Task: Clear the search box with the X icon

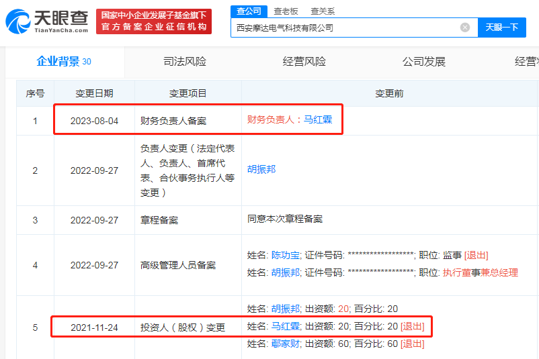Action: pos(465,28)
